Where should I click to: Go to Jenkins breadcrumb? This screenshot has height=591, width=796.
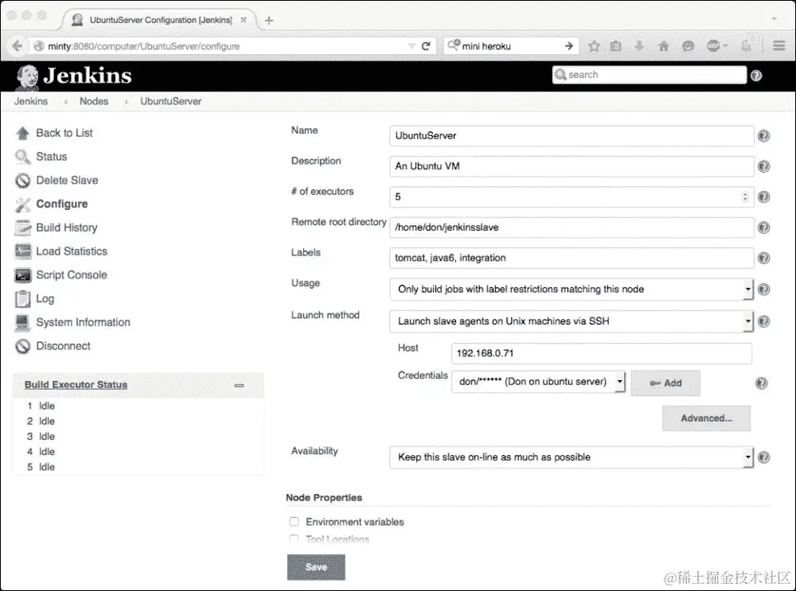pyautogui.click(x=31, y=102)
